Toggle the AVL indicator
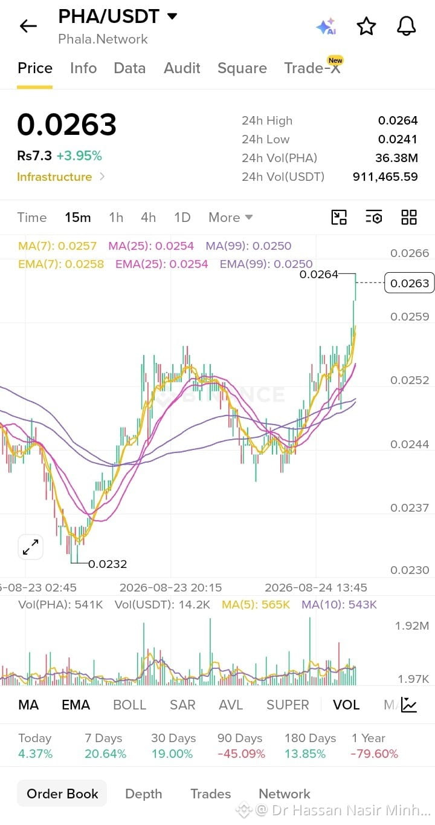This screenshot has width=435, height=825. point(231,705)
